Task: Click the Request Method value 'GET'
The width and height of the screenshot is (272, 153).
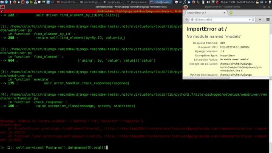Action: (x=223, y=43)
